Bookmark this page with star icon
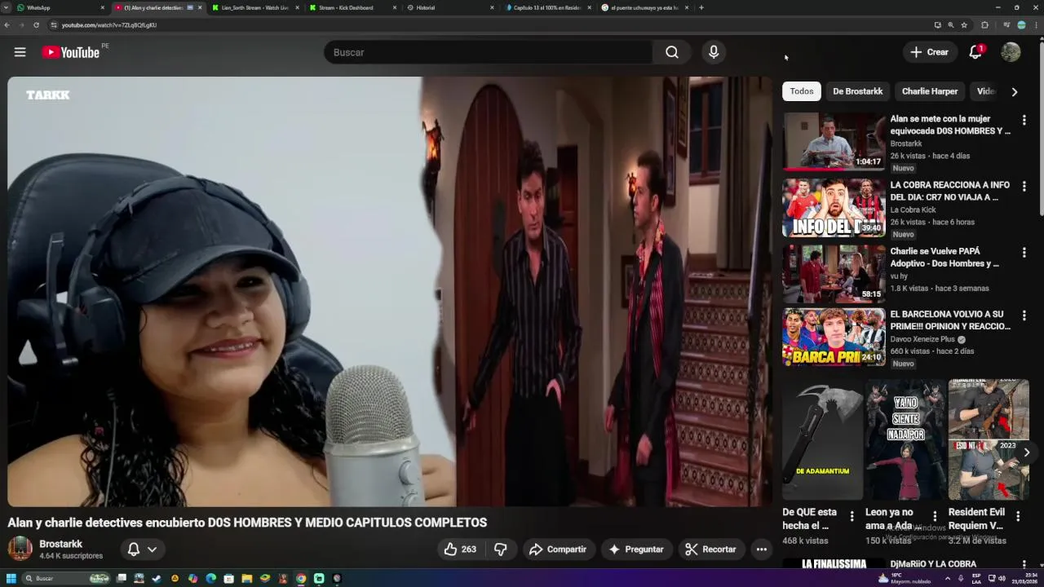Viewport: 1044px width, 587px height. [x=964, y=25]
